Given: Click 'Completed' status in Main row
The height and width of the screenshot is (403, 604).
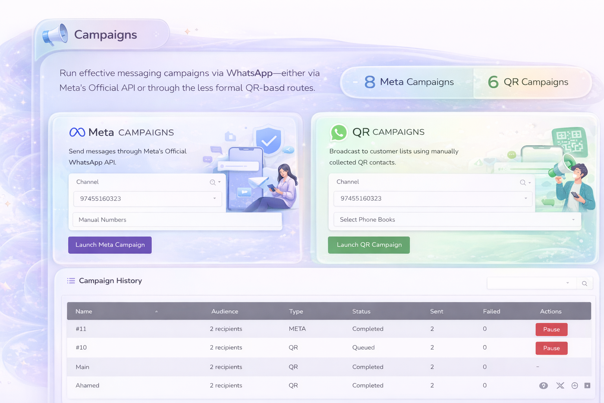Looking at the screenshot, I should coord(368,367).
